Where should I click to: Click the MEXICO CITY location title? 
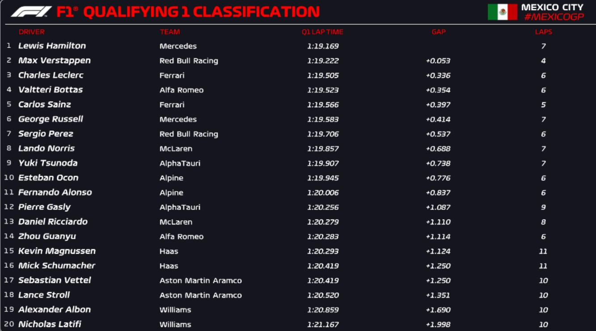552,7
